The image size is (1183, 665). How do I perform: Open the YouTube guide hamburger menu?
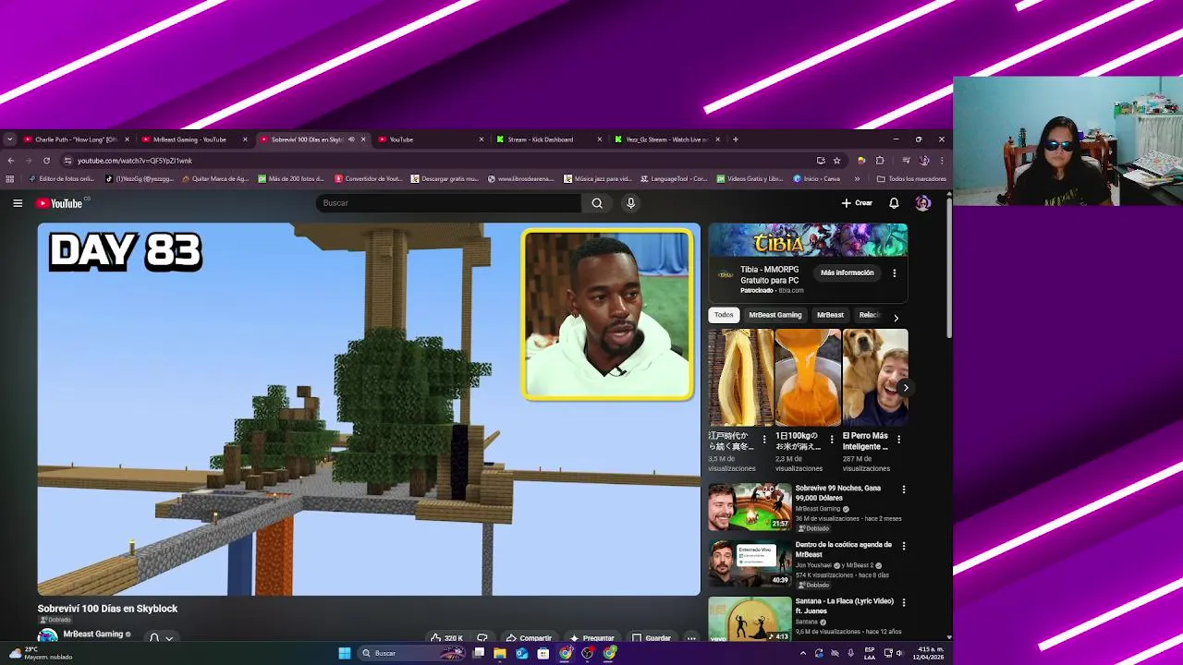click(18, 203)
